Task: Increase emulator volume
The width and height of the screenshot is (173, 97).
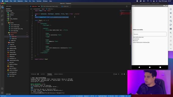Action: coord(171,13)
